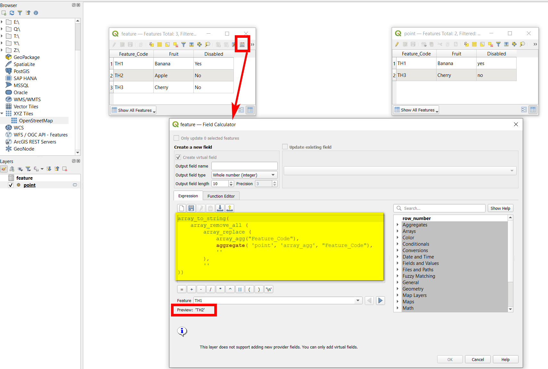Zoom to selected rows in the feature attribute table
548x369 pixels.
(x=208, y=44)
